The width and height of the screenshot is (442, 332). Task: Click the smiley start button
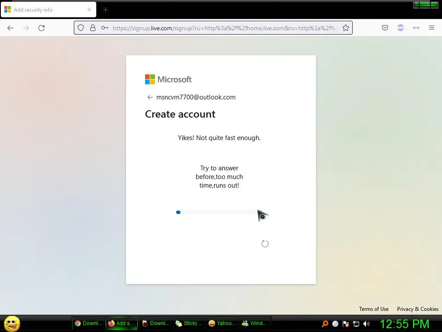tap(12, 323)
